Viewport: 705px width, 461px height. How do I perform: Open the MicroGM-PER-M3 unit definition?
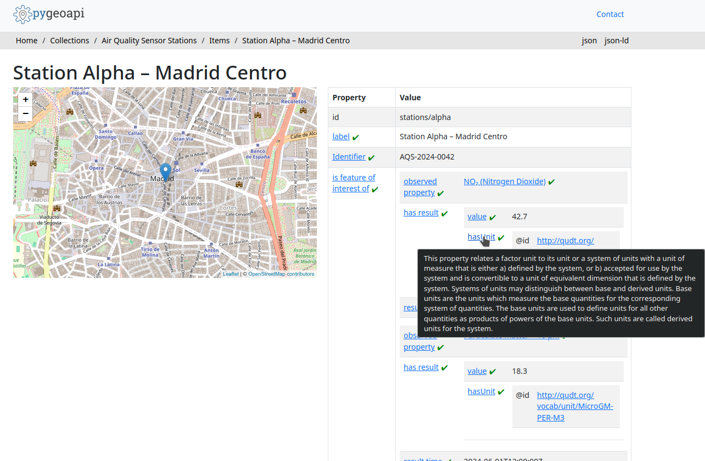click(575, 406)
